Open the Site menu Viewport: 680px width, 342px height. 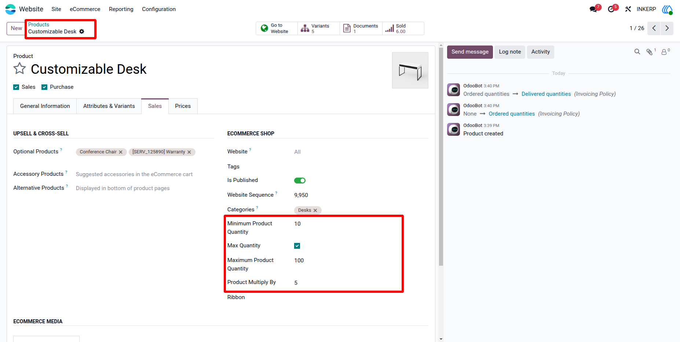56,9
